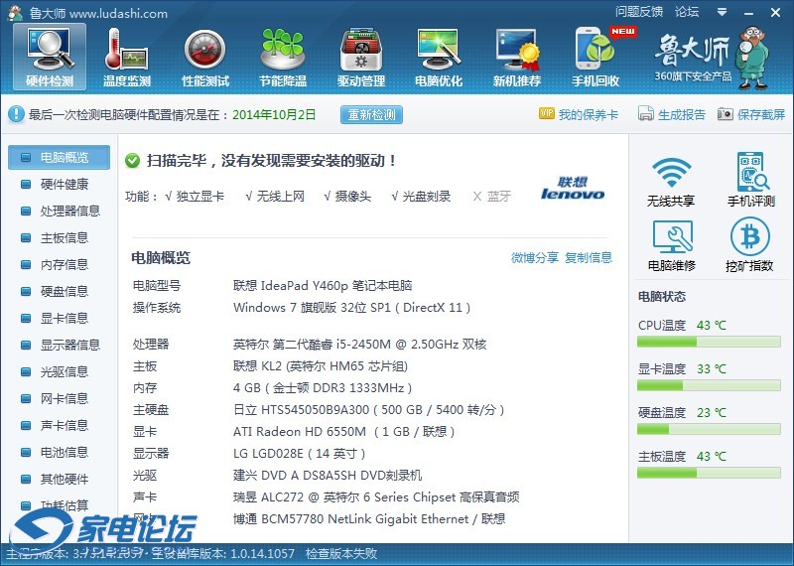Click 保存截屏 save screenshot
The height and width of the screenshot is (566, 794).
tap(751, 114)
